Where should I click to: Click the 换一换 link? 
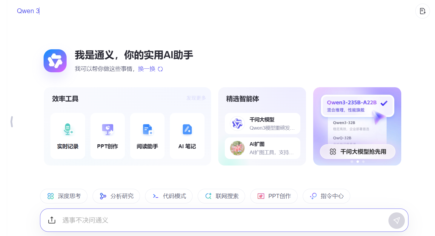(x=147, y=69)
